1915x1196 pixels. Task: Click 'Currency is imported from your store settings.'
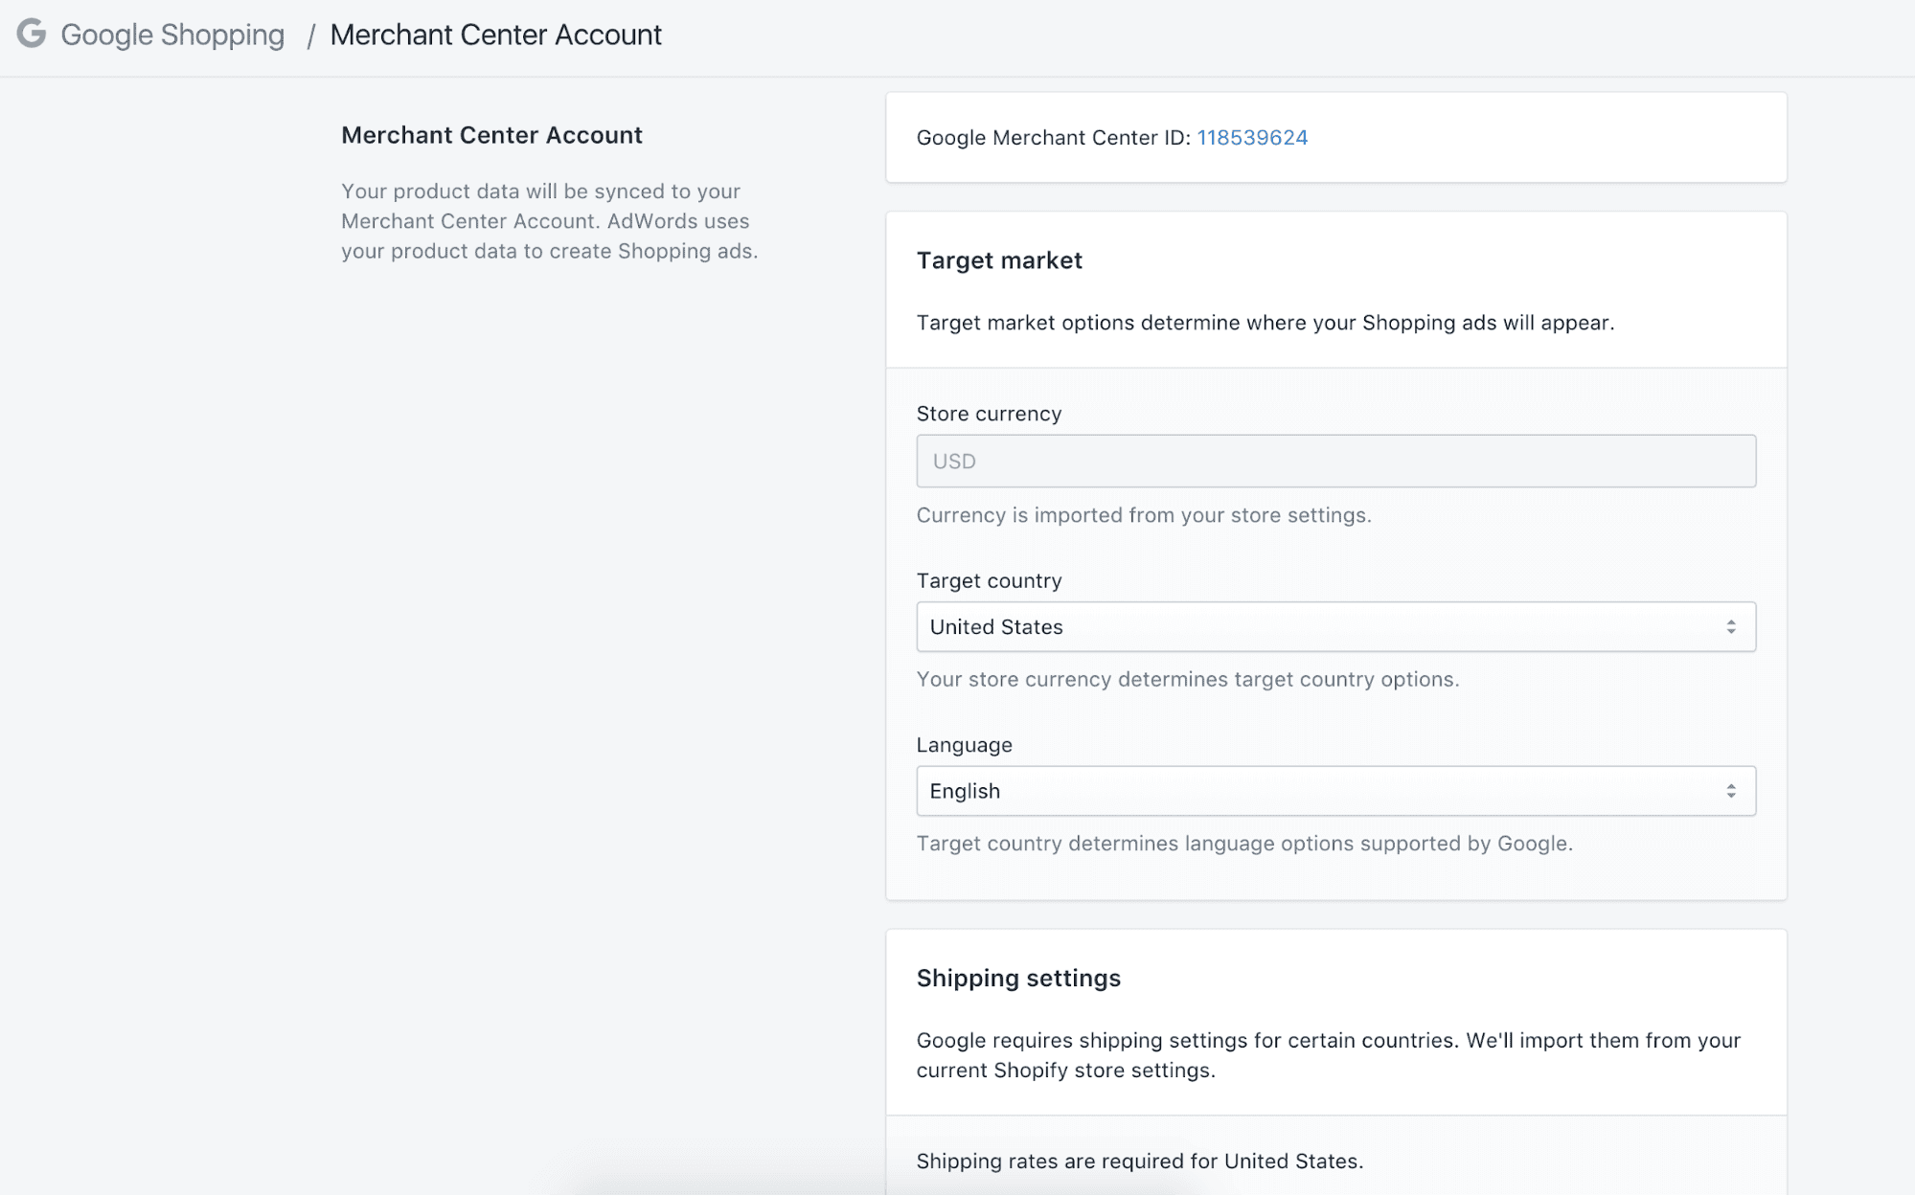point(1144,515)
